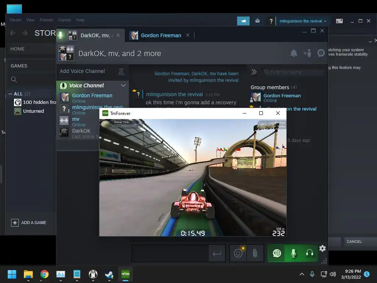This screenshot has height=283, width=377.
Task: Collapse the group members panel with double chevron
Action: pyautogui.click(x=254, y=72)
